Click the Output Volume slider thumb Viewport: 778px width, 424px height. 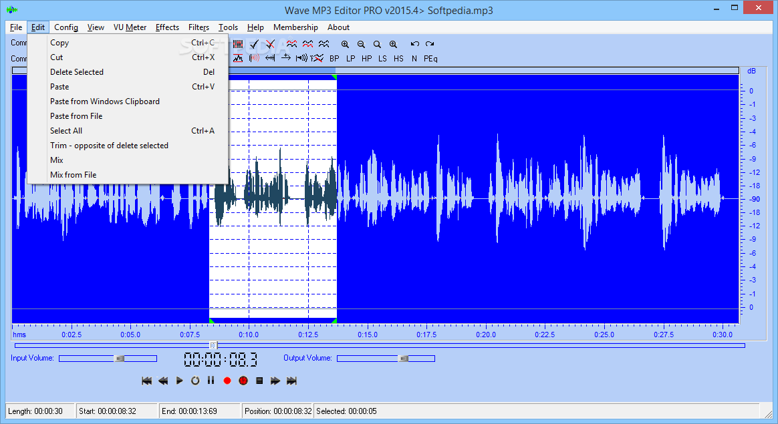(x=404, y=358)
